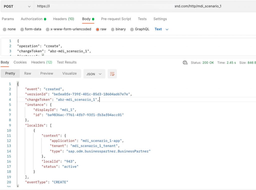Select the request Body tab
The image size is (256, 190).
tap(88, 19)
